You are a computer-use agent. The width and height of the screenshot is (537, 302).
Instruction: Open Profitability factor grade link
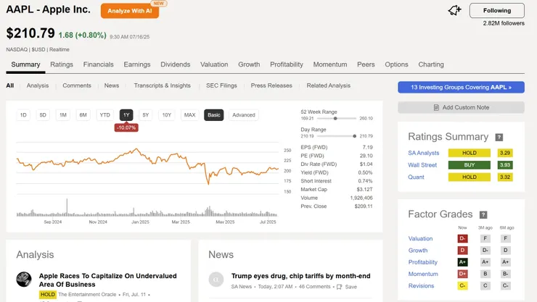(422, 262)
